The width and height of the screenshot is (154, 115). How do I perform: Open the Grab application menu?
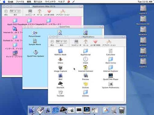(10, 2)
